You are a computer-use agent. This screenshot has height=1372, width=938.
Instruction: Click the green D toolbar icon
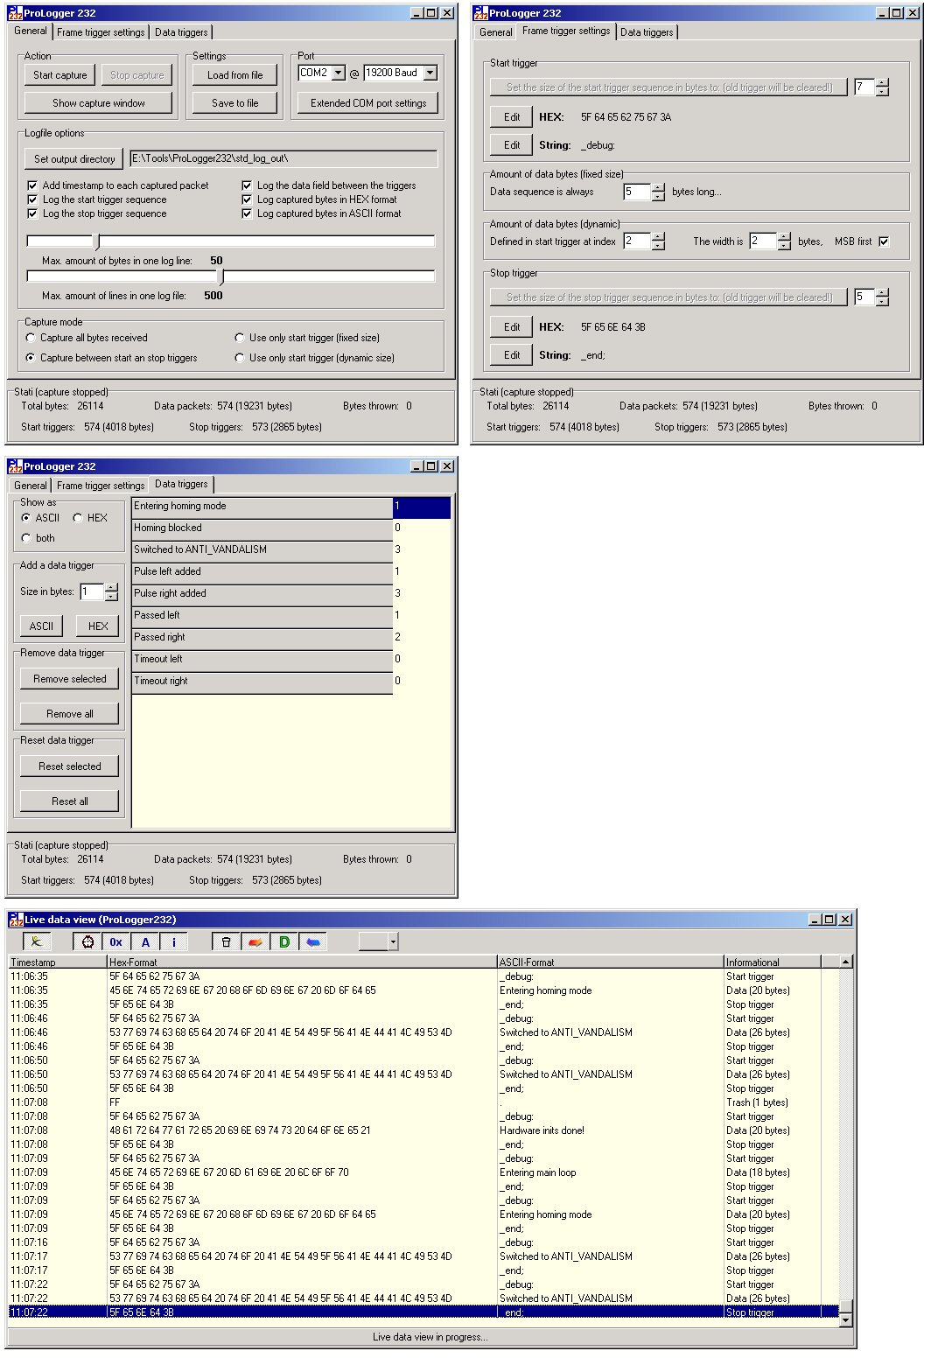[x=284, y=941]
